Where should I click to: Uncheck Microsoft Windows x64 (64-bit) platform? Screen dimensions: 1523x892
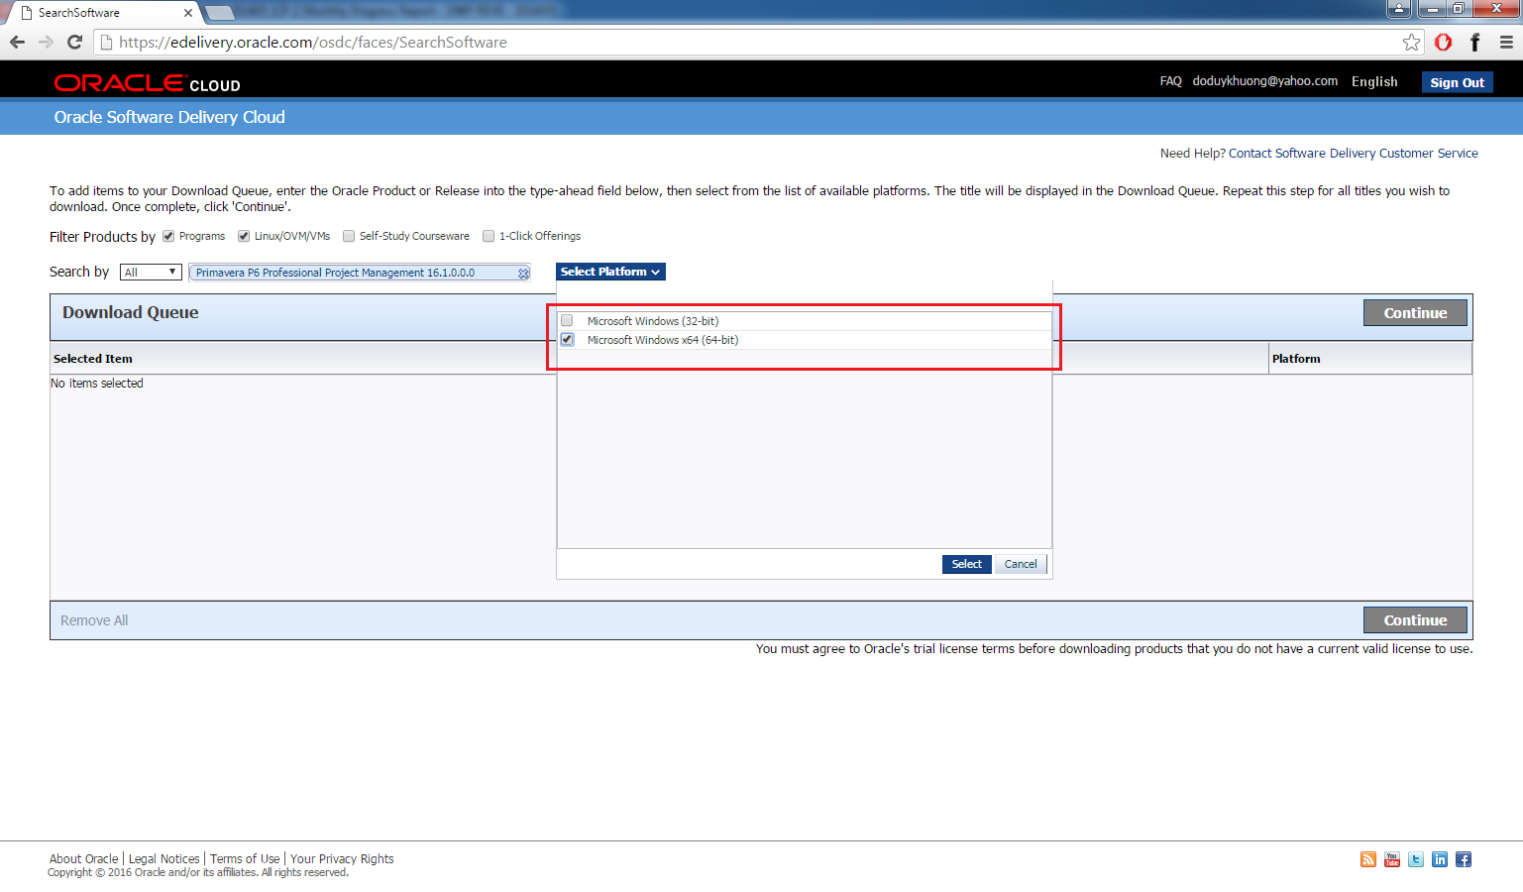pyautogui.click(x=568, y=340)
